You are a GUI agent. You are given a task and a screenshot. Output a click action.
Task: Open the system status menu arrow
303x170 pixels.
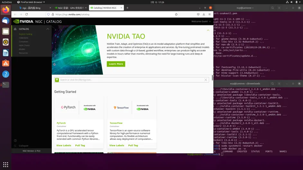300,2
